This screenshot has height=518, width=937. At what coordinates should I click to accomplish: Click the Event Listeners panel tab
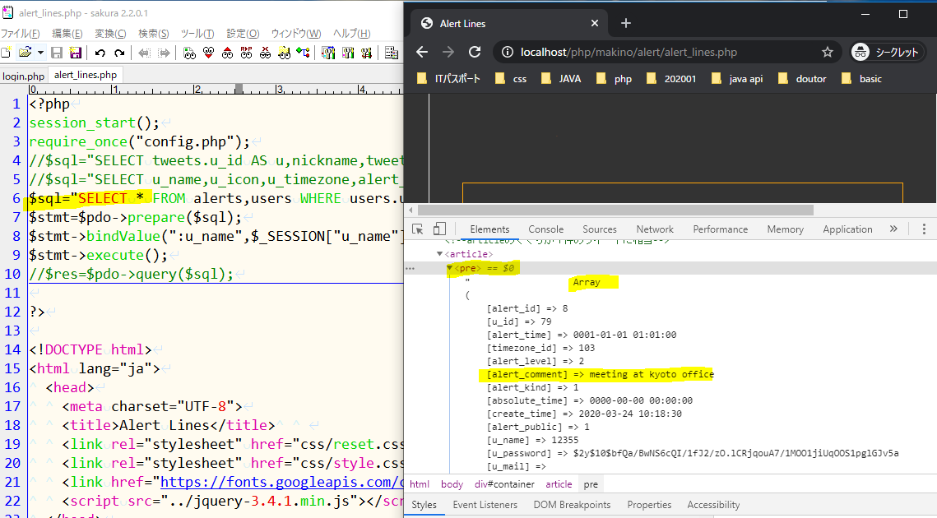(485, 505)
